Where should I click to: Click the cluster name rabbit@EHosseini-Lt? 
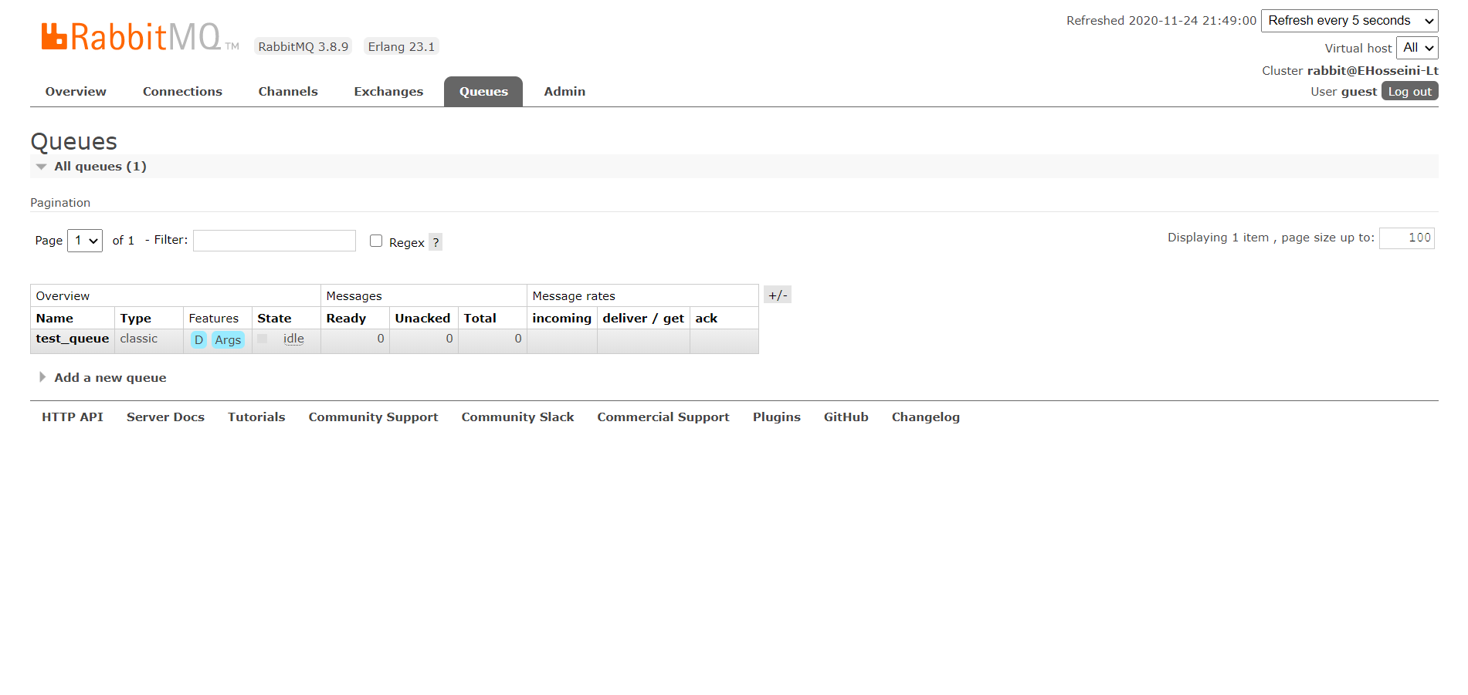point(1372,70)
